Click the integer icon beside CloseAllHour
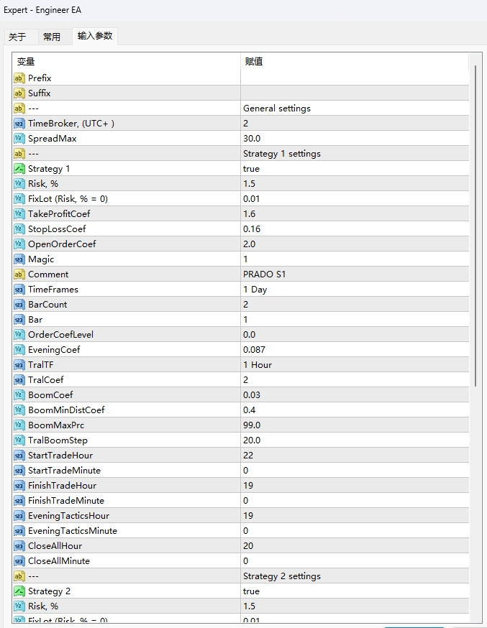 pos(19,546)
